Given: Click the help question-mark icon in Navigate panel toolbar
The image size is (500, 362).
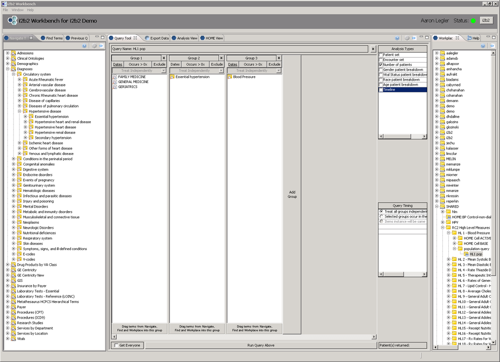Looking at the screenshot, I should (x=84, y=46).
